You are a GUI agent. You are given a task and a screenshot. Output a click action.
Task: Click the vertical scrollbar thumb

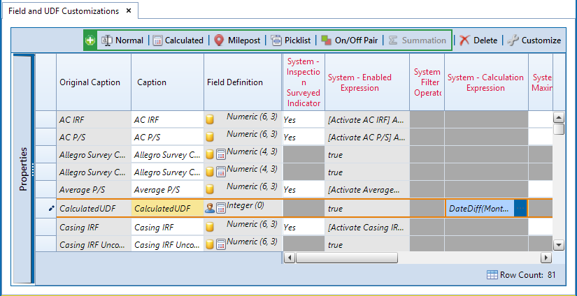pyautogui.click(x=559, y=129)
